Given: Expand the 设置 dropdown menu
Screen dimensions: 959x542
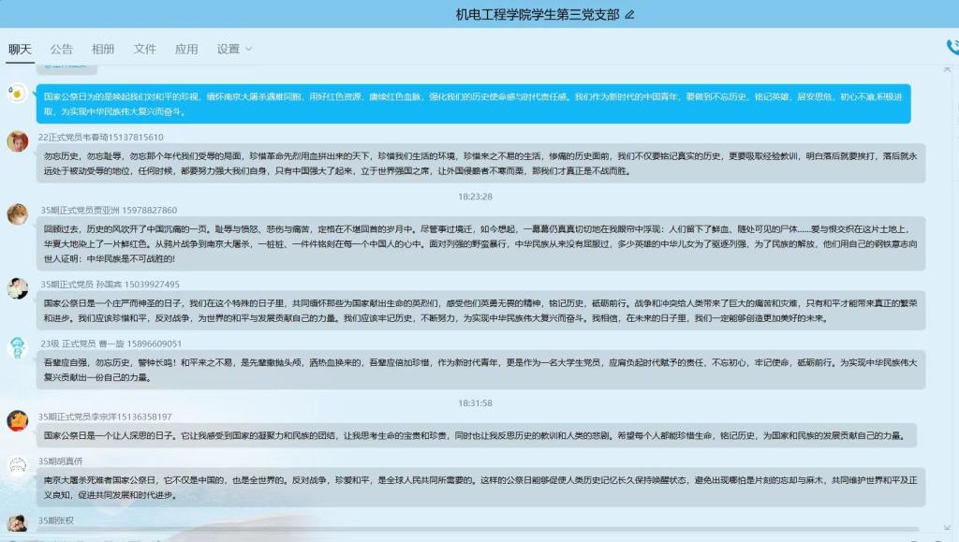Looking at the screenshot, I should pyautogui.click(x=234, y=50).
